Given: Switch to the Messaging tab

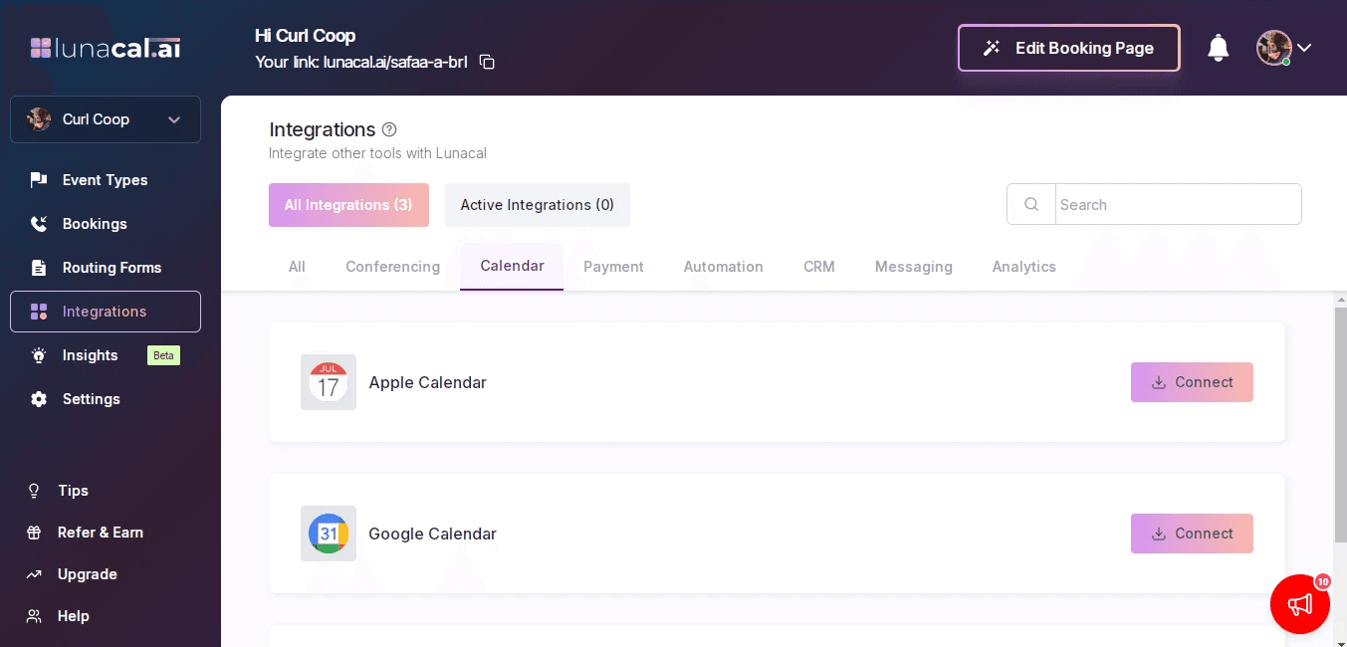Looking at the screenshot, I should 914,267.
